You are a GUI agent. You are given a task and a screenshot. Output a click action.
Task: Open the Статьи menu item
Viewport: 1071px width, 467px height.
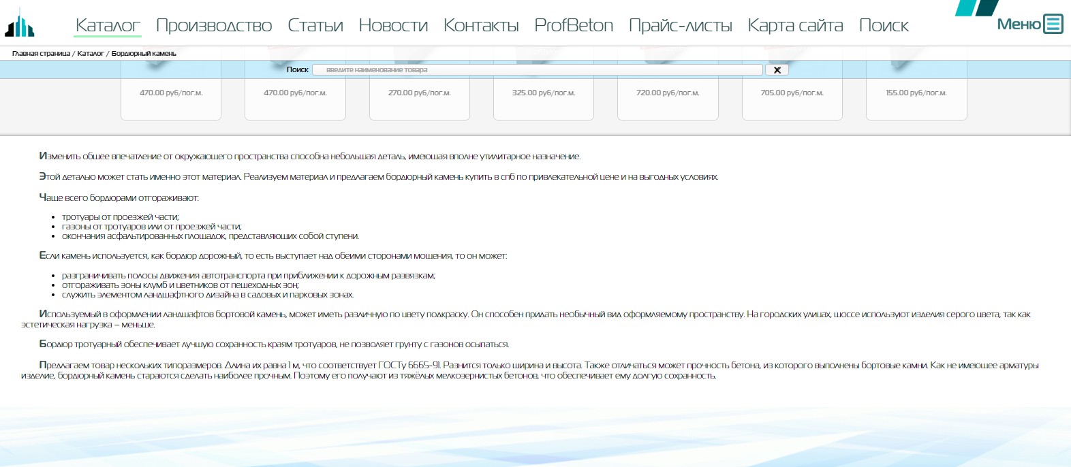click(315, 25)
